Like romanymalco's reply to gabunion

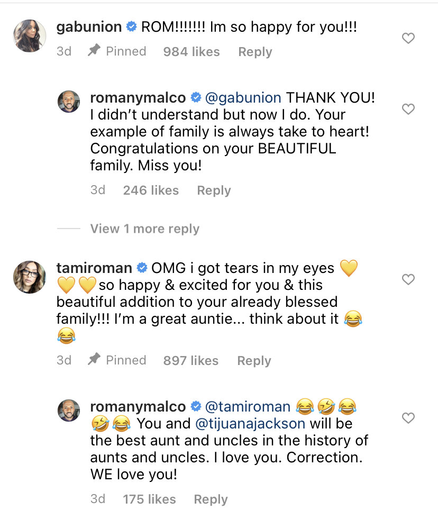point(408,109)
